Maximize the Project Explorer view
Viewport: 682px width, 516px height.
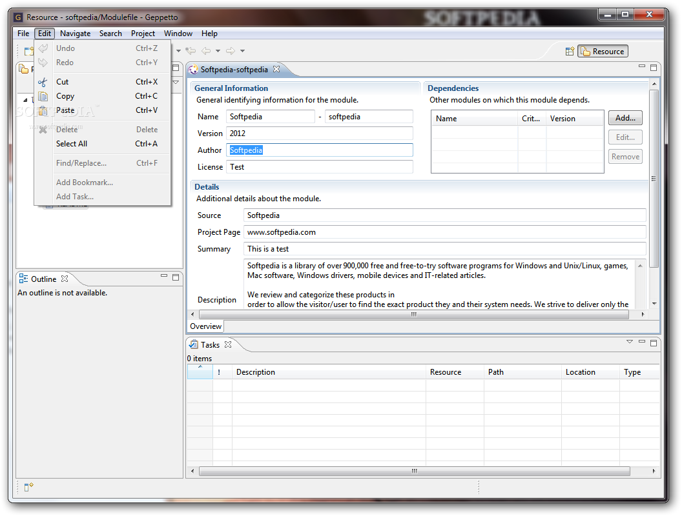[x=176, y=68]
